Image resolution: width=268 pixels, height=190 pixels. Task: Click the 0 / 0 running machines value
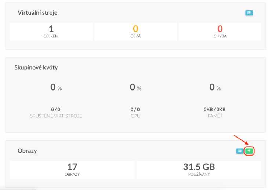pyautogui.click(x=56, y=109)
